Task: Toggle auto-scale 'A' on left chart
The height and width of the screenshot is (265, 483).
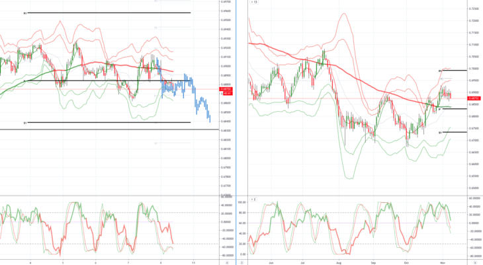Action: click(227, 263)
